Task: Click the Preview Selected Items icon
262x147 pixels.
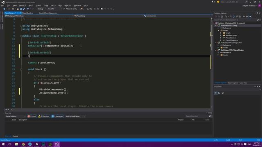Action: click(250, 16)
